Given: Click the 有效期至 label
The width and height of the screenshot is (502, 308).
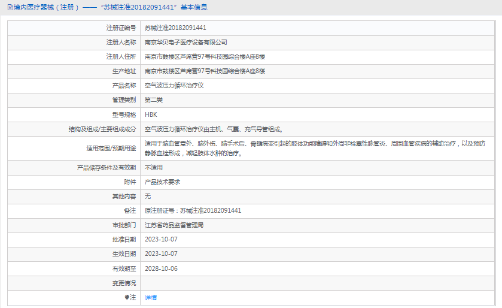Looking at the screenshot, I should (x=124, y=268).
